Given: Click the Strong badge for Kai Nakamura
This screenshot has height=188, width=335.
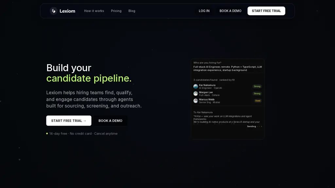Looking at the screenshot, I should tap(257, 86).
